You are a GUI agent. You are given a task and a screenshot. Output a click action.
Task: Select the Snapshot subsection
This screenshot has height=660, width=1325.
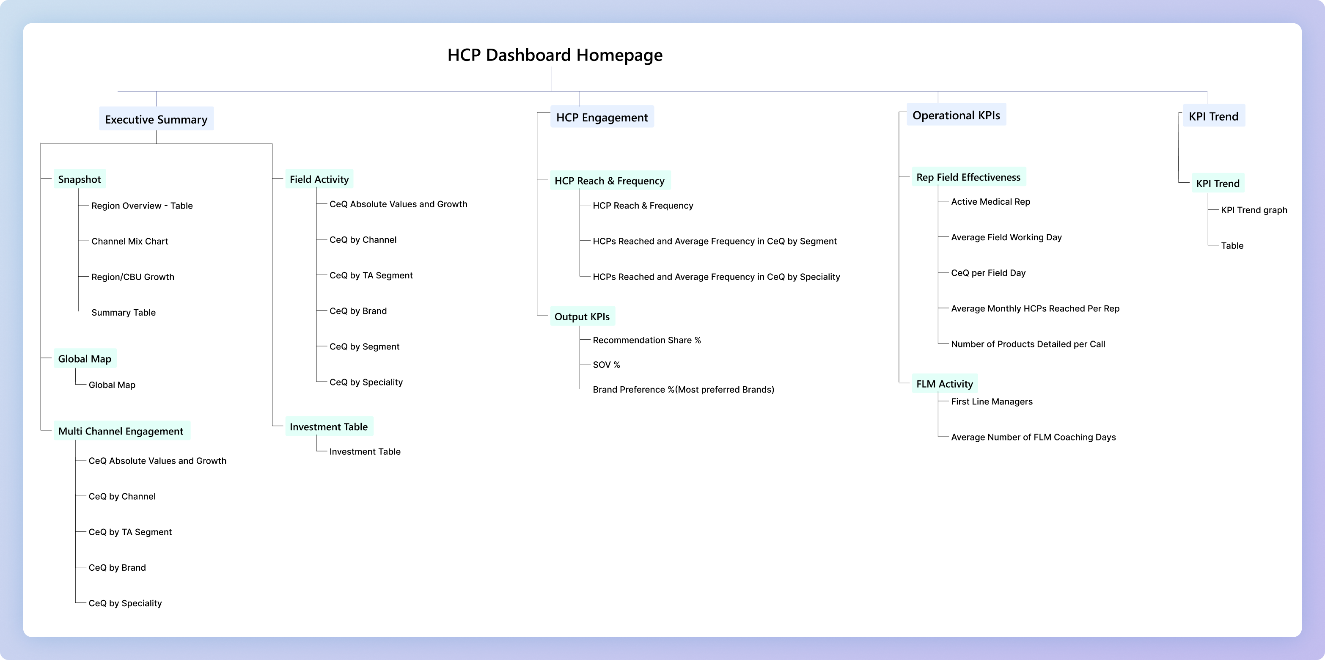pos(79,179)
